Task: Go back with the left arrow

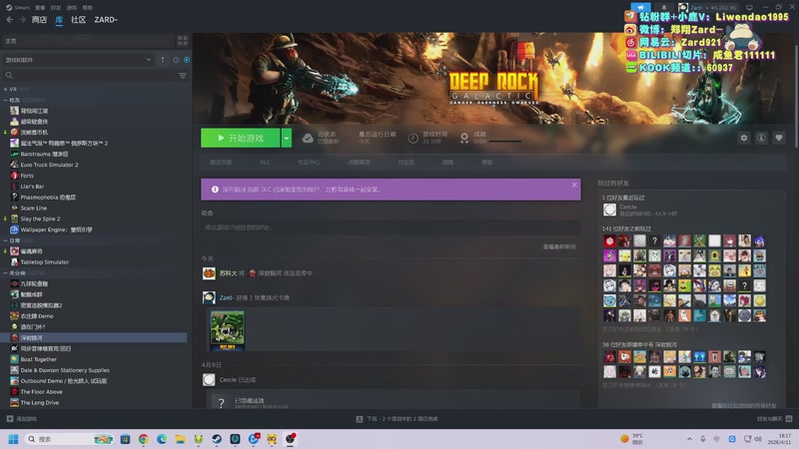Action: (9, 19)
